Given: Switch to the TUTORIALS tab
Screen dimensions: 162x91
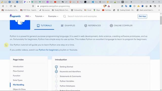Looking at the screenshot, I should pyautogui.click(x=44, y=26).
